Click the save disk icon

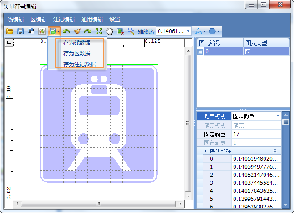click(20, 31)
